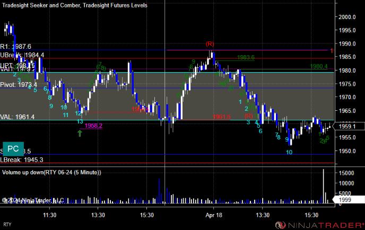Screen dimensions: 365x230
Task: Click the green 1980.4 price label
Action: [319, 67]
